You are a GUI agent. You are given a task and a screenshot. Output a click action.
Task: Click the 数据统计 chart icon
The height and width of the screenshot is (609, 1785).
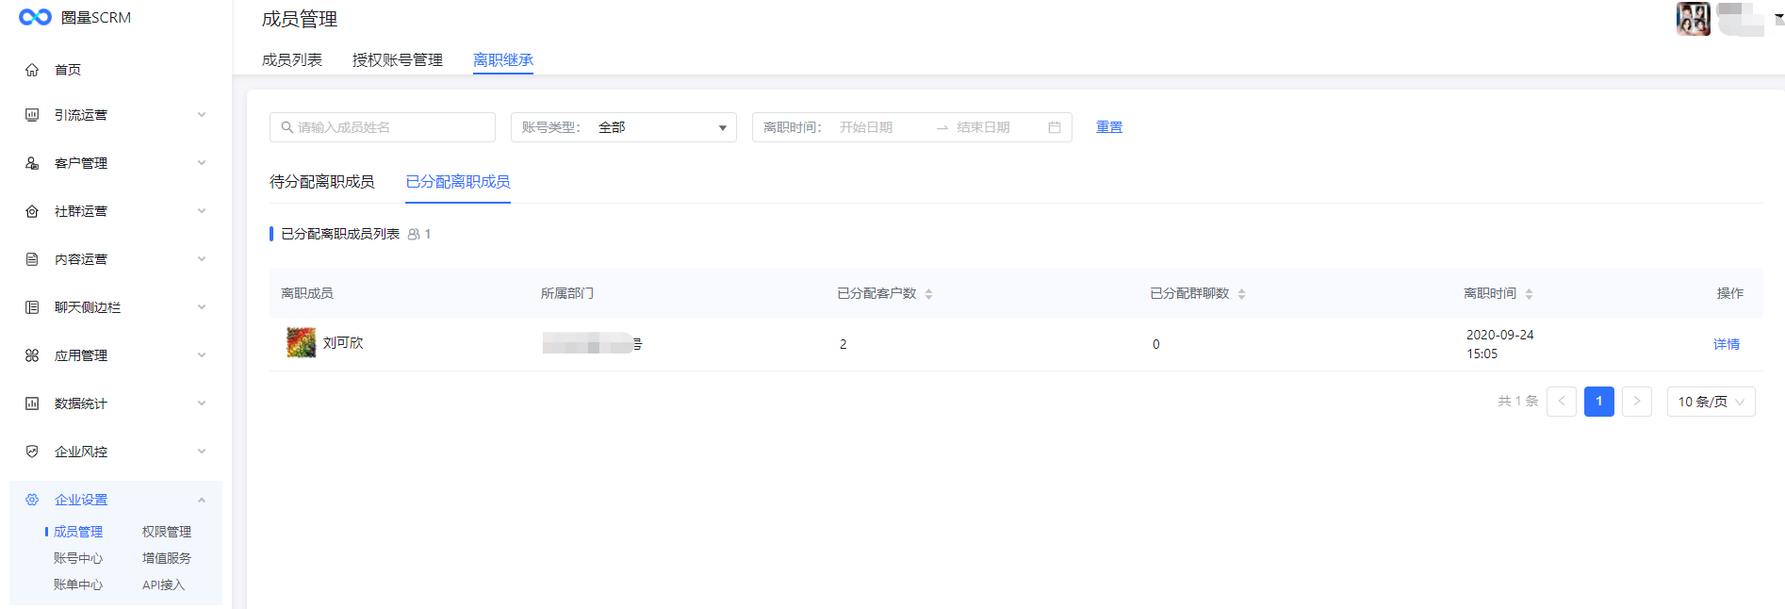(32, 403)
